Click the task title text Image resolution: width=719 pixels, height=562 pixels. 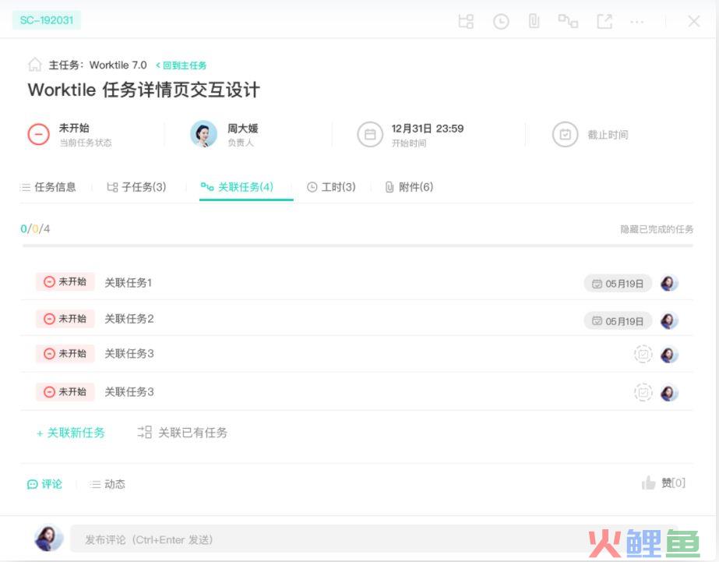[143, 90]
